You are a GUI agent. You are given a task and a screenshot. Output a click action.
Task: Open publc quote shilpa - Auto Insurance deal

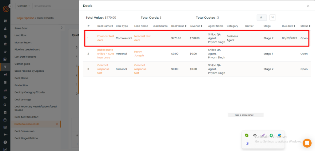(x=106, y=54)
